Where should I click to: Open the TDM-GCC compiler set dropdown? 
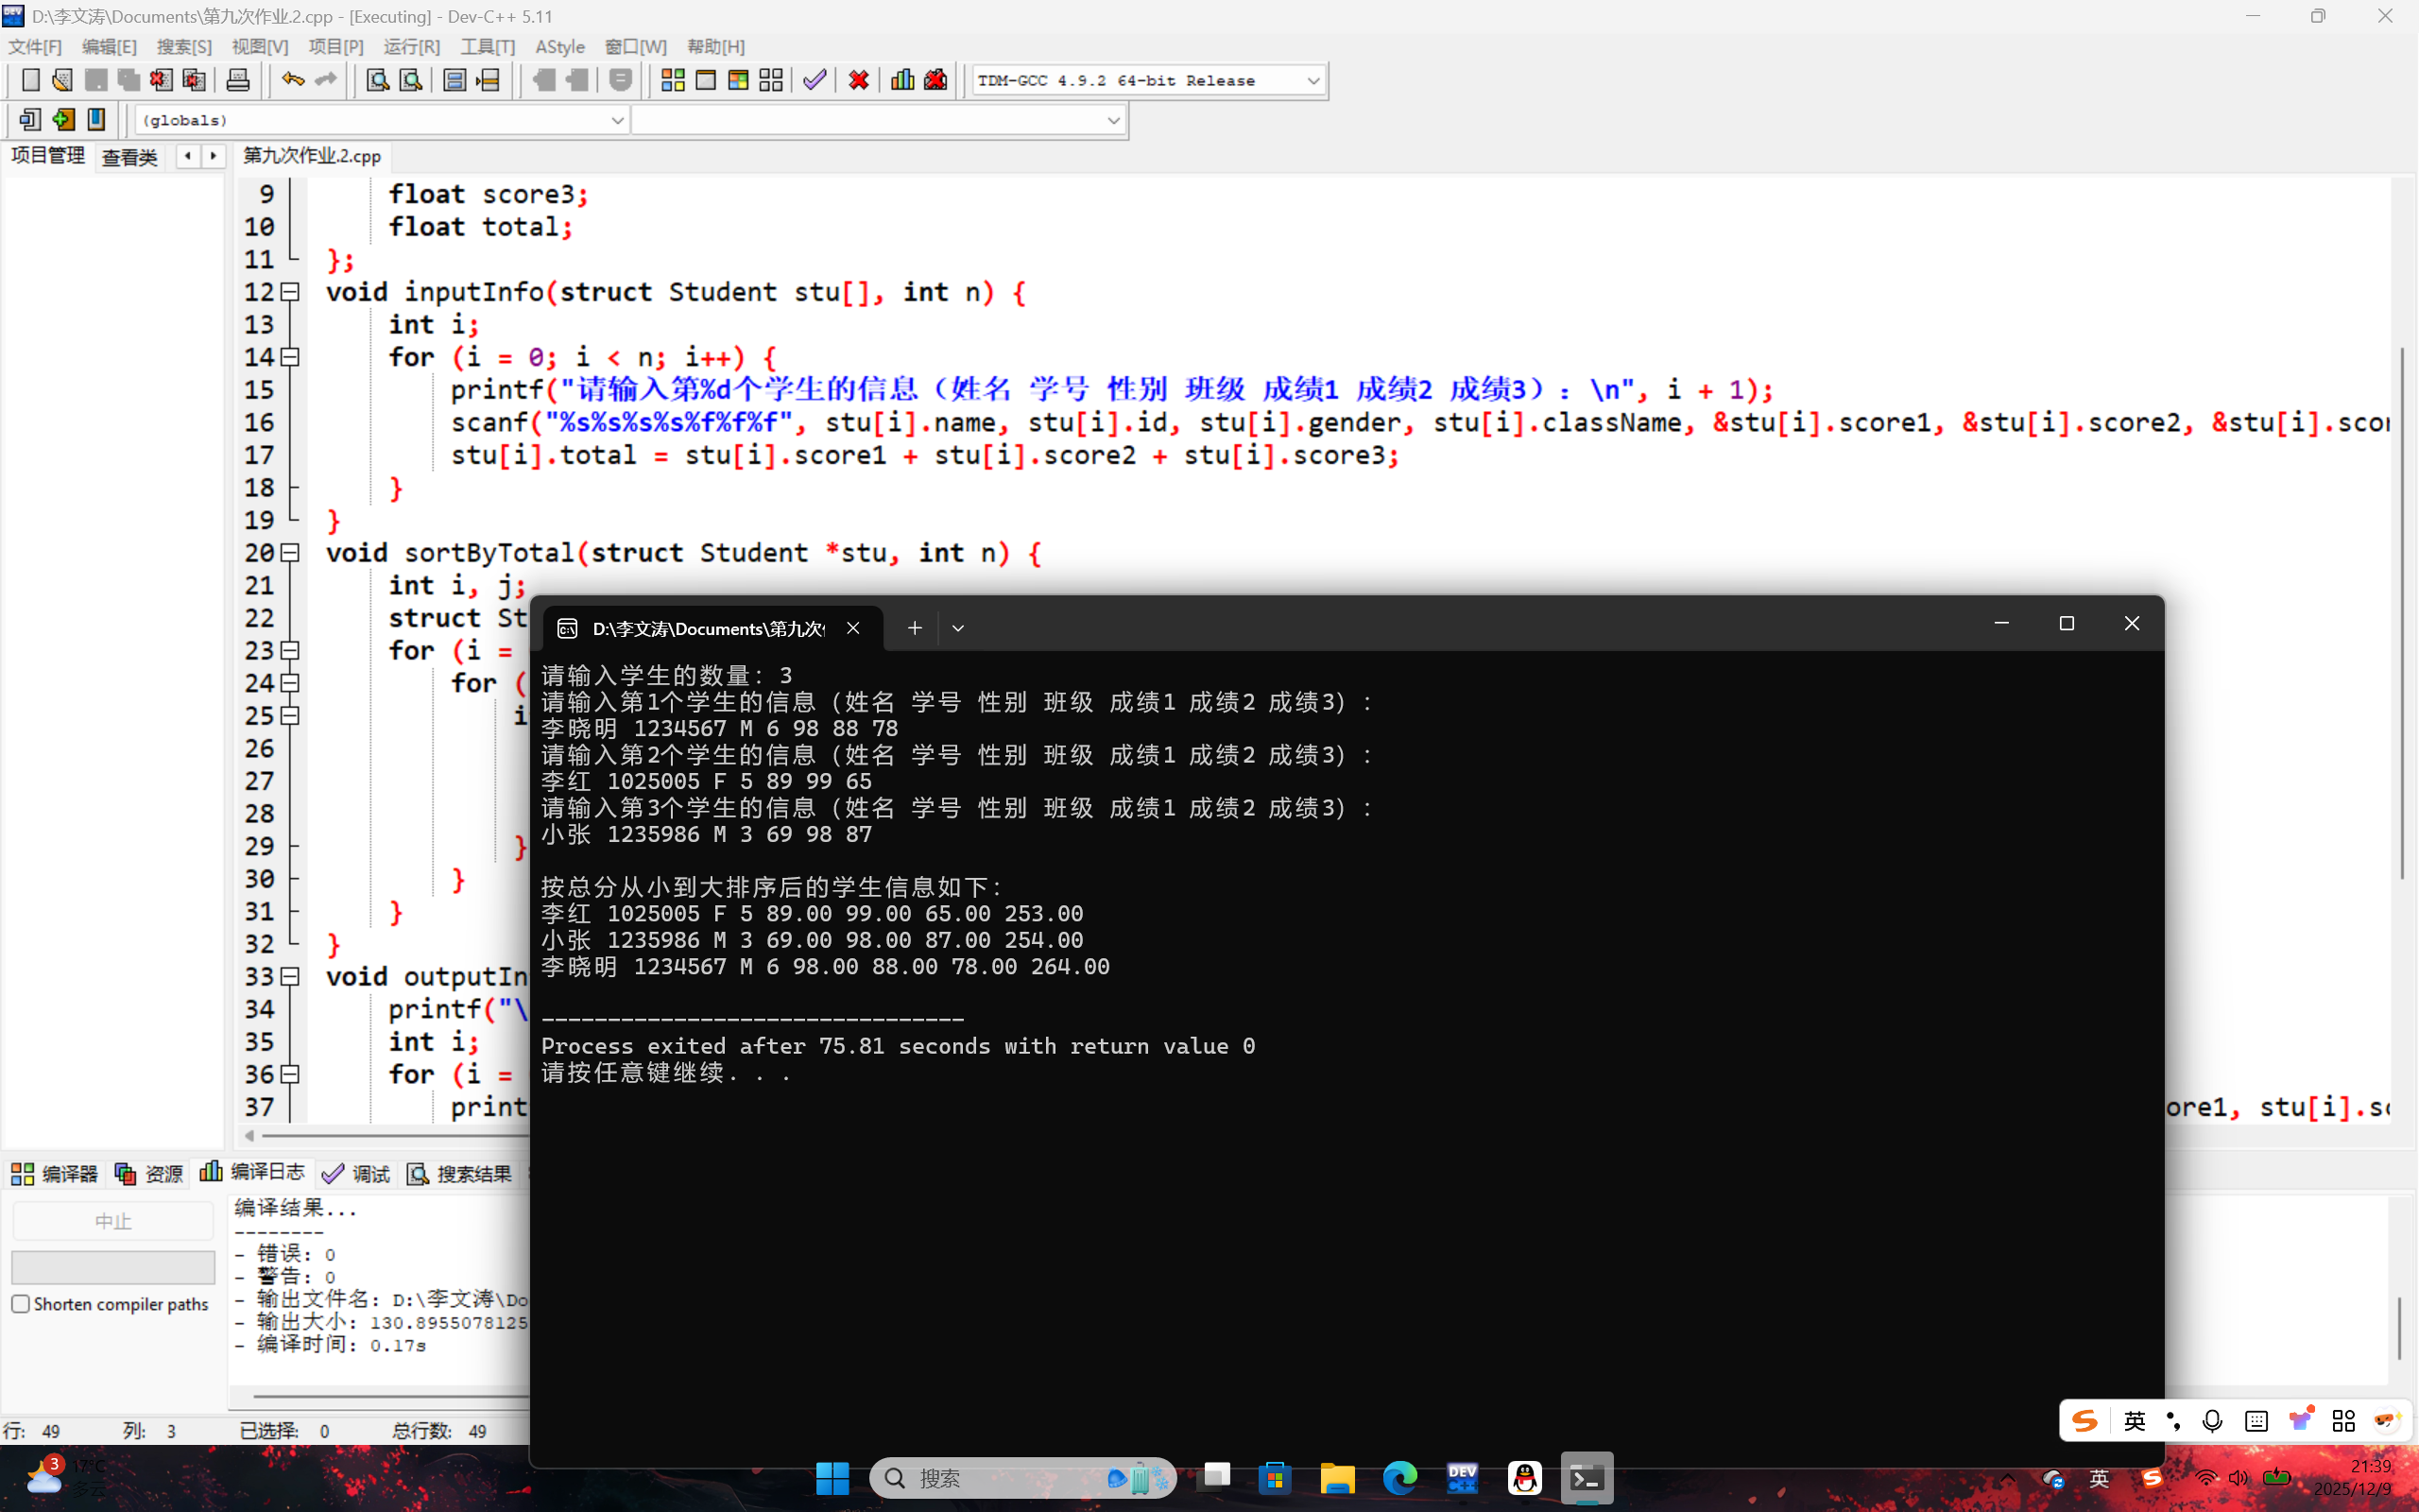pos(1312,80)
